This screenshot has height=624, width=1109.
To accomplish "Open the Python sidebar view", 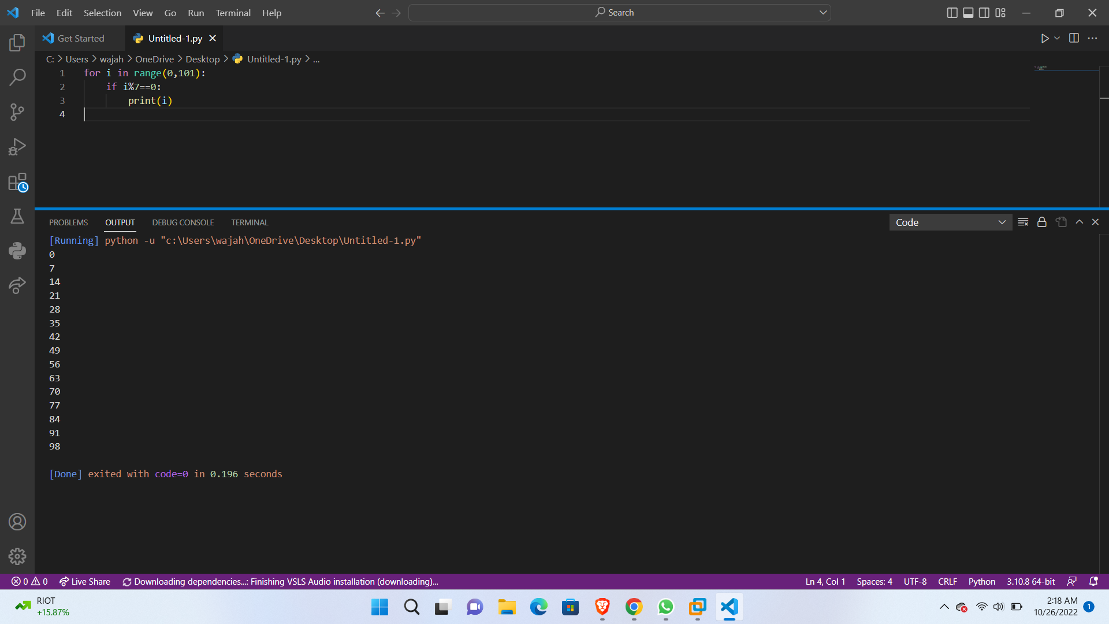I will (17, 251).
